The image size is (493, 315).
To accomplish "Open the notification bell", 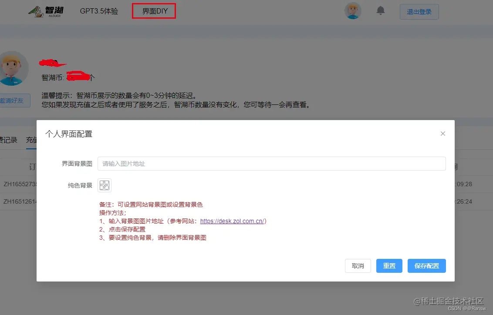I will (380, 11).
